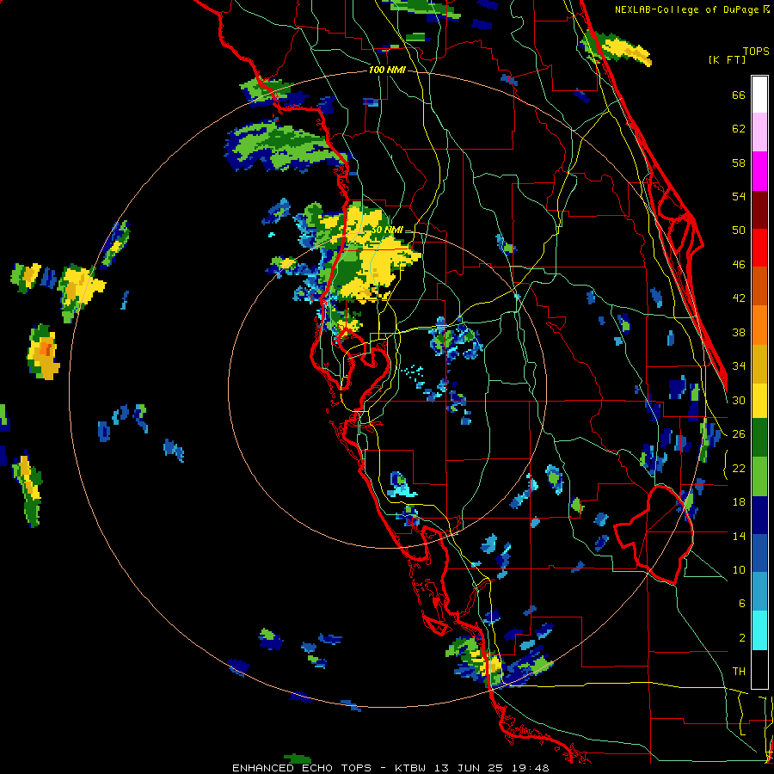Click the 6 legend value

(741, 604)
